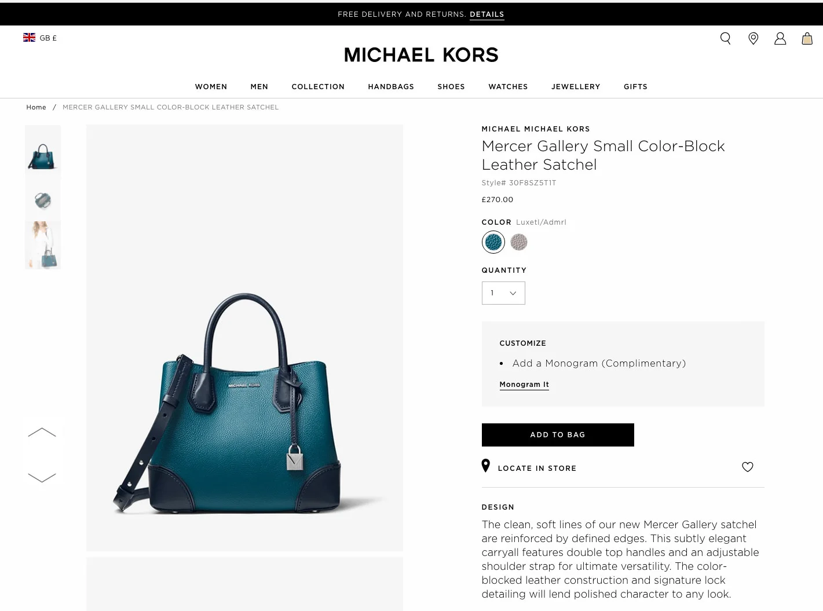
Task: Open the shopping bag icon
Action: (x=807, y=39)
